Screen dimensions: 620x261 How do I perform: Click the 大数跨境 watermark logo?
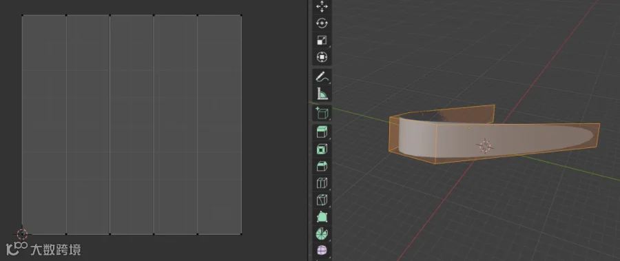43,249
